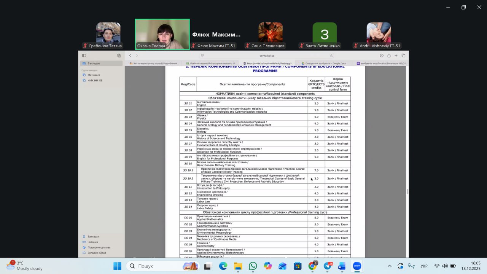The height and width of the screenshot is (274, 487).
Task: Expand the system tray hidden icons chevron
Action: (x=389, y=266)
